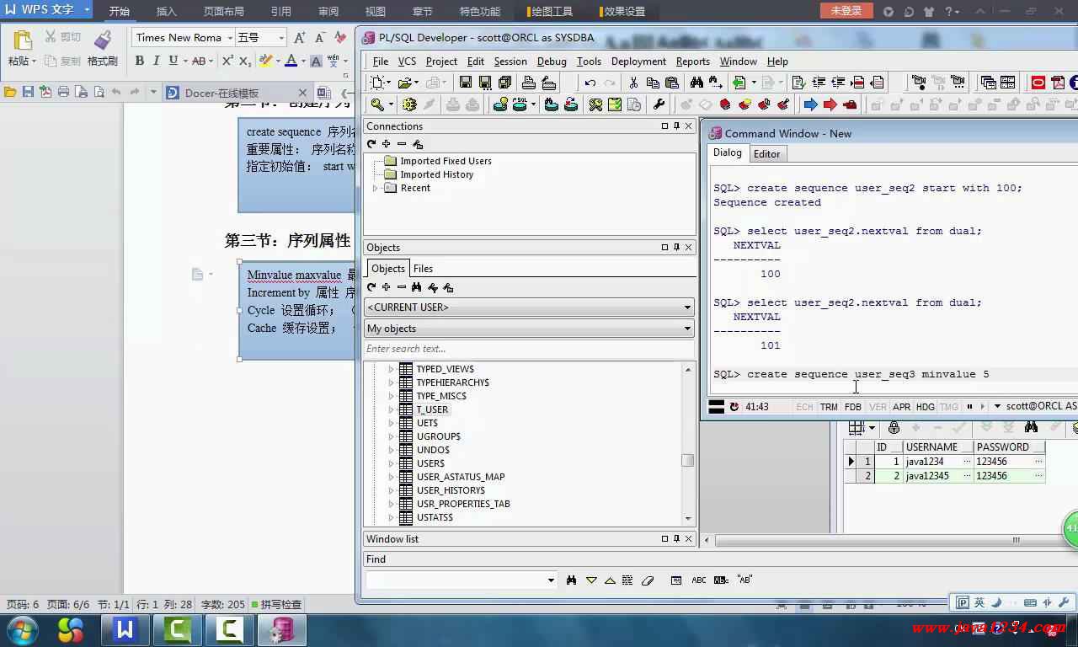Click the refresh icon in Connections panel

(371, 144)
